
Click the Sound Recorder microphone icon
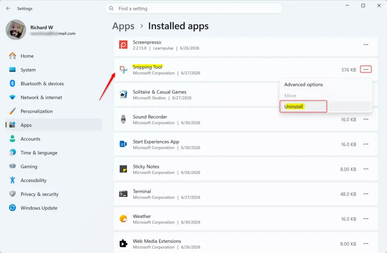coord(124,120)
